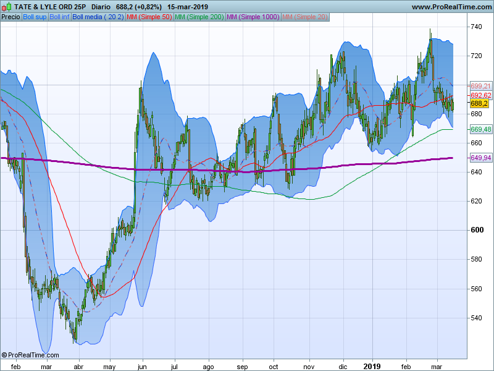Click the green 669,48 value label

pyautogui.click(x=481, y=129)
